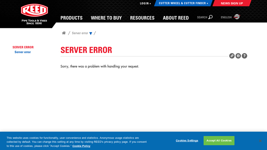The height and width of the screenshot is (150, 267).
Task: Open Cookies Settings
Action: coord(187,141)
